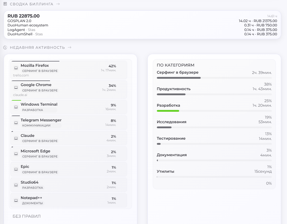Click the claude.ai domain under Chrome
The width and height of the screenshot is (287, 224).
pyautogui.click(x=20, y=95)
